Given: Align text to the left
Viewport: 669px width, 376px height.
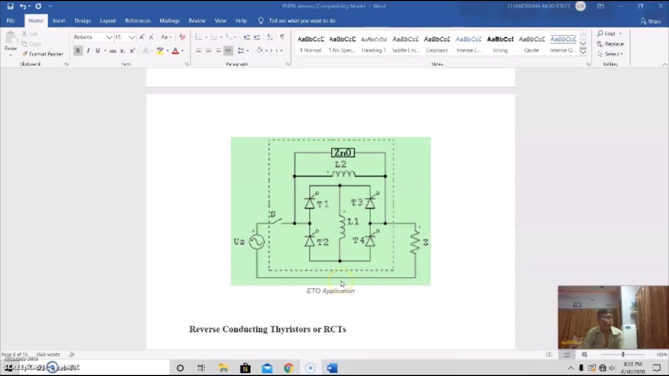Looking at the screenshot, I should tap(199, 51).
